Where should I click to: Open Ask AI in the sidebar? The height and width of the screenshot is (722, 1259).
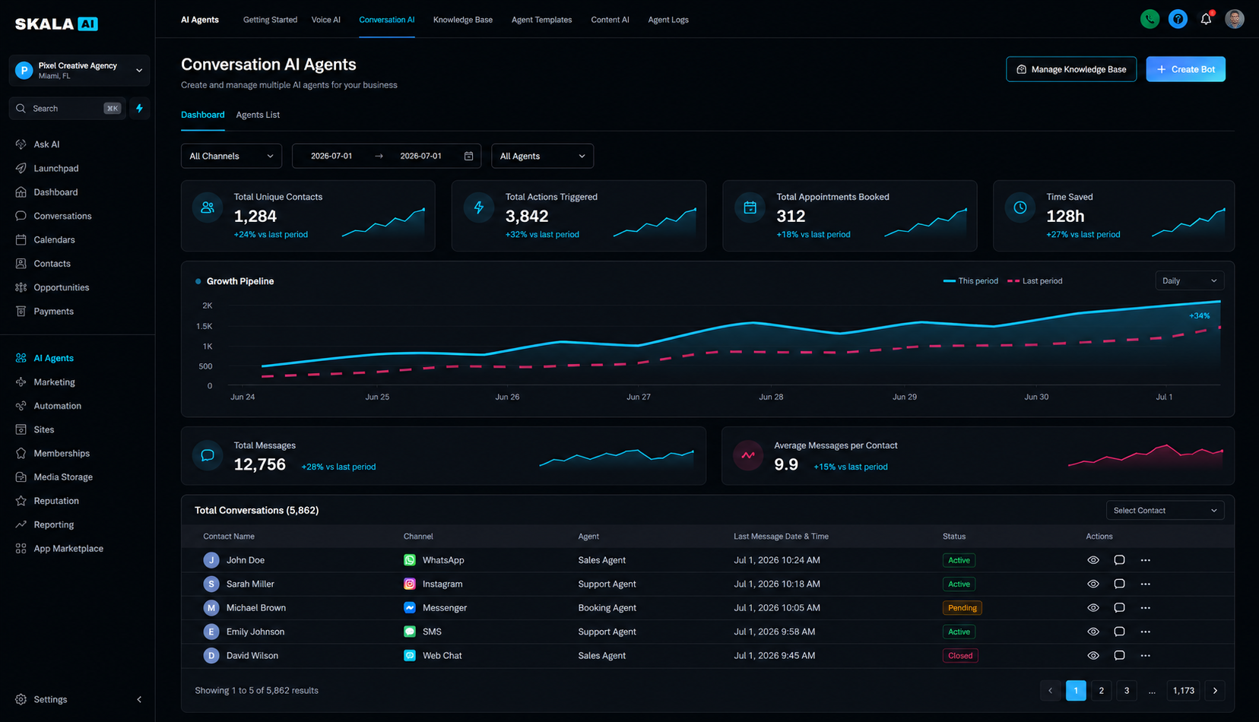pos(46,144)
